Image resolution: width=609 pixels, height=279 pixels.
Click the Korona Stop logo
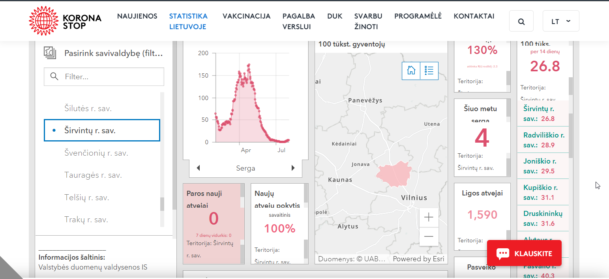tap(65, 21)
